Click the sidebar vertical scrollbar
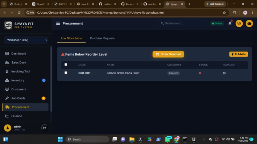The image size is (257, 144). coord(51,79)
